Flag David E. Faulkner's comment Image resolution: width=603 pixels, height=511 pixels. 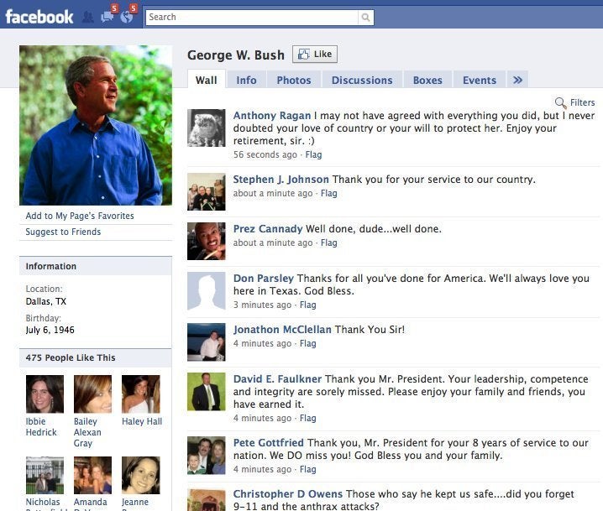tap(307, 419)
